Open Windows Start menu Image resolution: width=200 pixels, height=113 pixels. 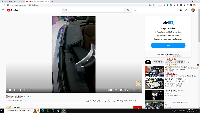[x=2, y=111]
